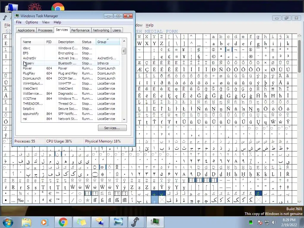Sort services by Group column header

click(x=108, y=42)
